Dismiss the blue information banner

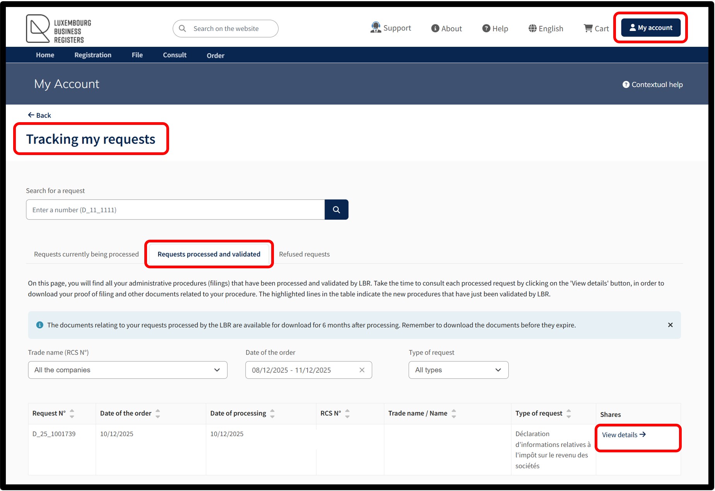(x=670, y=325)
